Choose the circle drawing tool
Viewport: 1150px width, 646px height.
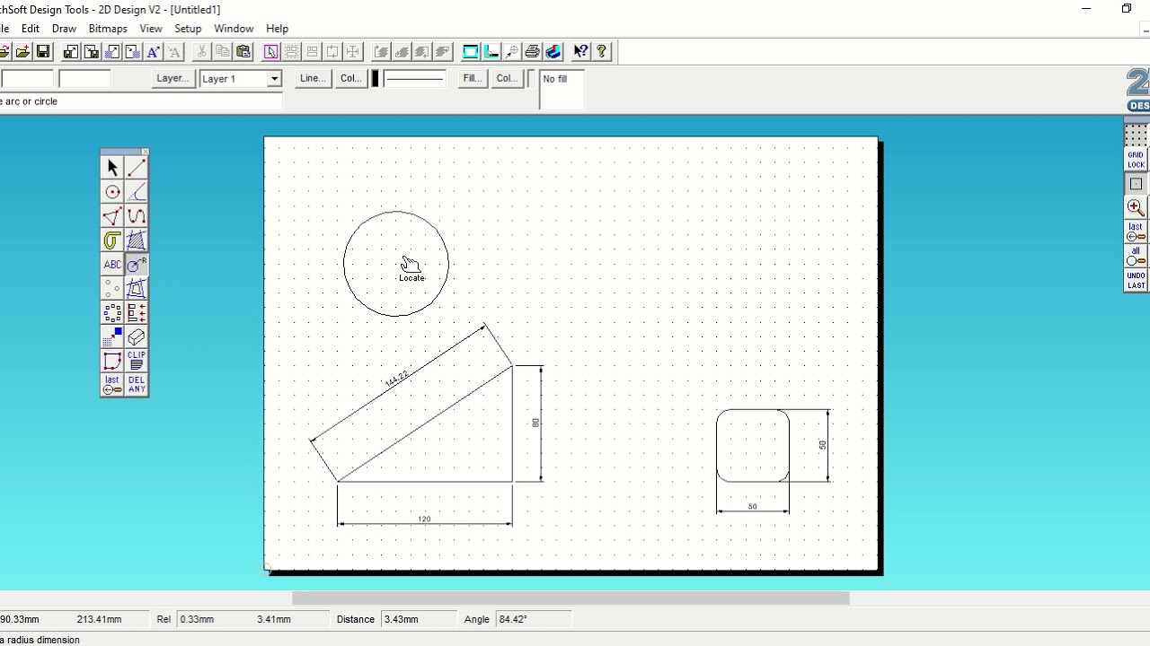(112, 192)
